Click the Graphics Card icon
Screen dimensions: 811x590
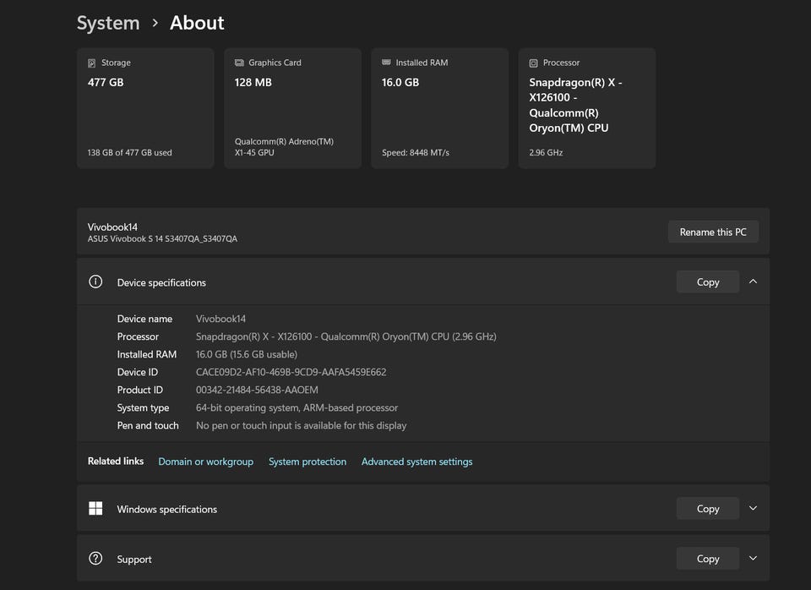point(239,63)
